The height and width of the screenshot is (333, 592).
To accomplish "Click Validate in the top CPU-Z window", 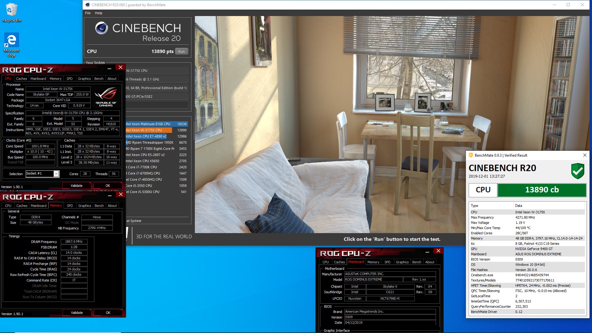I will tap(76, 186).
